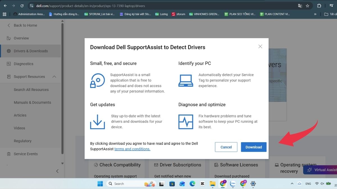Open Videos in sidebar
This screenshot has height=189, width=337.
tap(19, 128)
